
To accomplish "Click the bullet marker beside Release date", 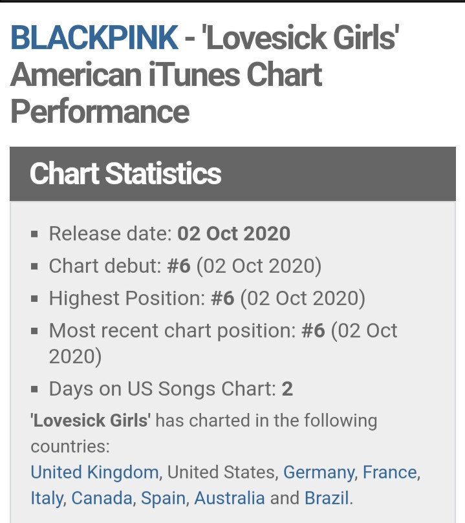I will [x=34, y=234].
